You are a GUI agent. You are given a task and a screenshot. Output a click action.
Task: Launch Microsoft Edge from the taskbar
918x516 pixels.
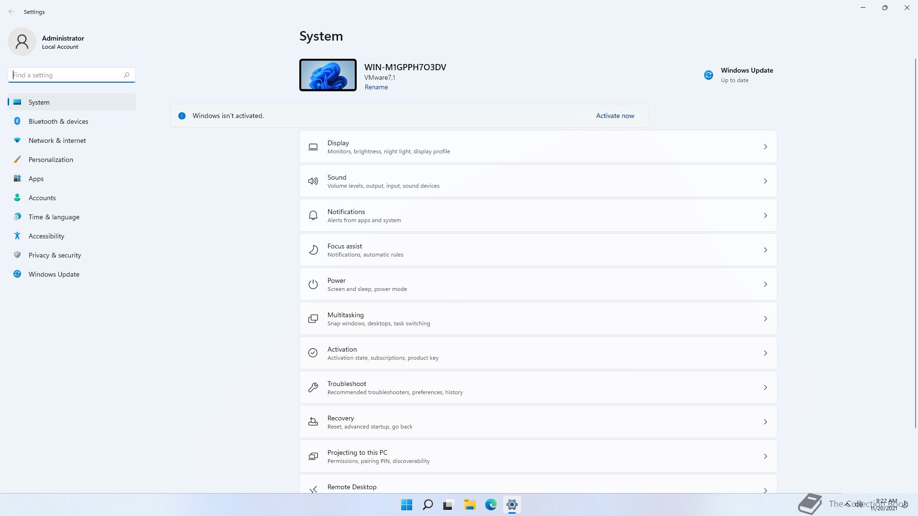click(x=491, y=505)
